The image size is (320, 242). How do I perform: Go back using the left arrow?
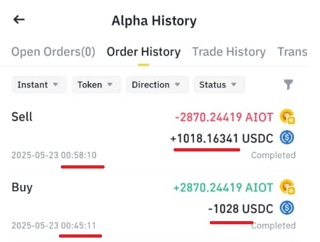point(19,20)
